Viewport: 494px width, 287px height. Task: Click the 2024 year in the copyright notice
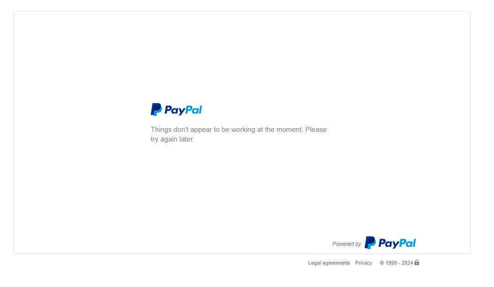[407, 263]
